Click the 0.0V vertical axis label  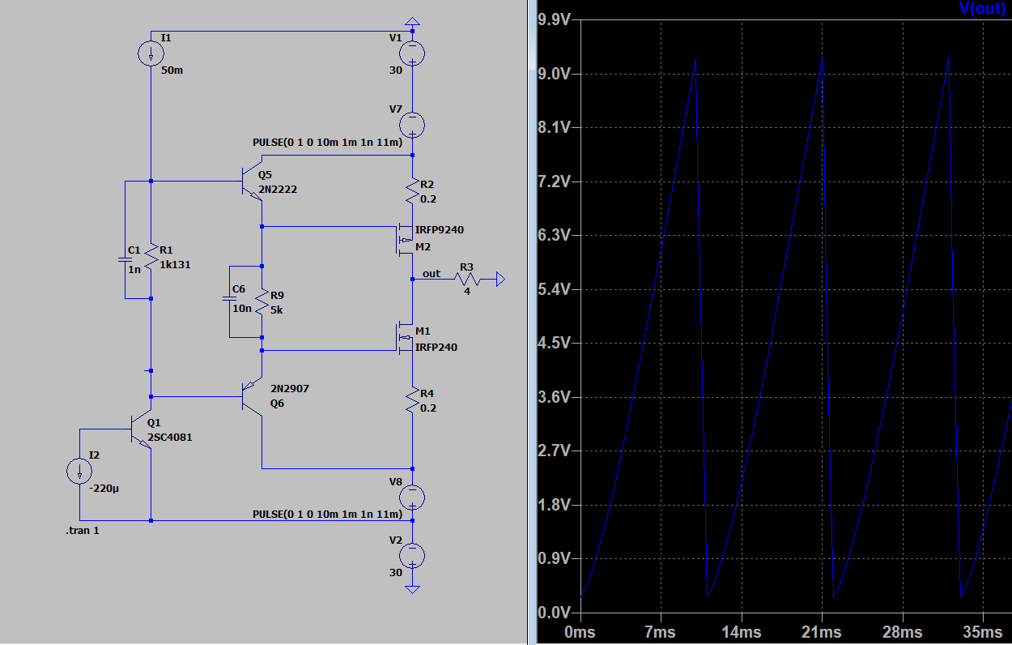tap(555, 613)
